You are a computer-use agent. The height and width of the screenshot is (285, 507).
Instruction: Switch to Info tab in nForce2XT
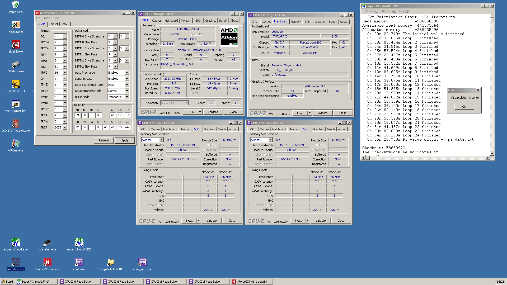pyautogui.click(x=64, y=24)
